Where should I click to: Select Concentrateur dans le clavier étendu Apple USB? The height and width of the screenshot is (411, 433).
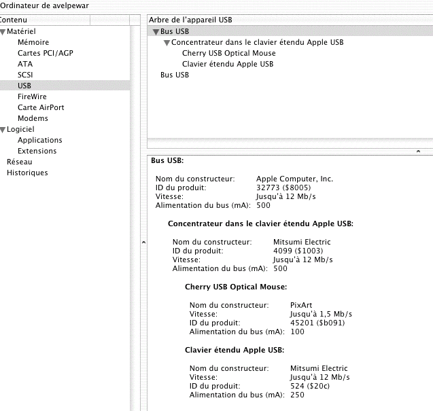258,42
